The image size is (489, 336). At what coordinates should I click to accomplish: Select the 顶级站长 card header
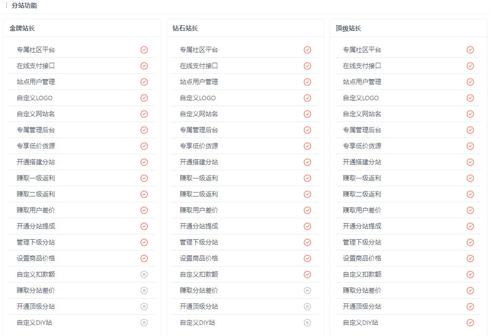coord(408,28)
